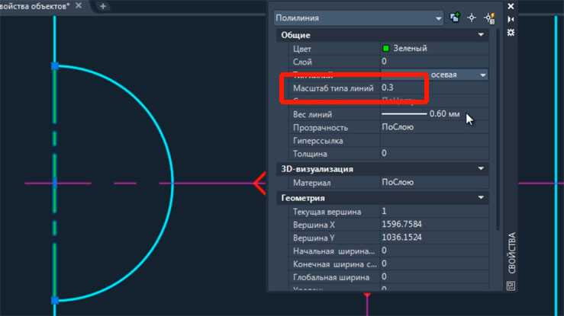Close the properties palette with X
The width and height of the screenshot is (564, 316).
(511, 6)
